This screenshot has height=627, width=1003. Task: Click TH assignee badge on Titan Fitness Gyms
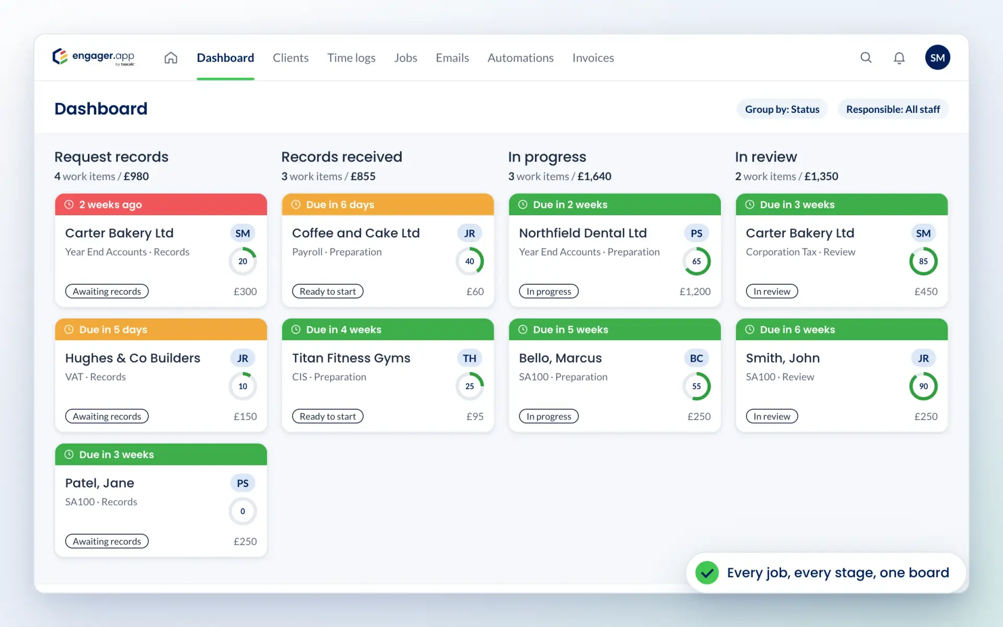pyautogui.click(x=470, y=358)
